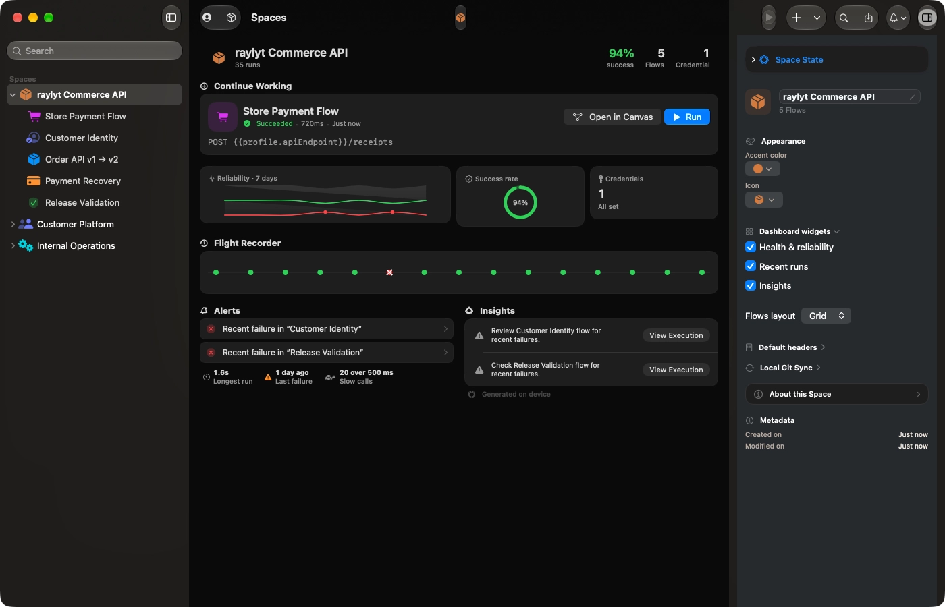This screenshot has width=945, height=607.
Task: Click Open in Canvas button
Action: [612, 117]
